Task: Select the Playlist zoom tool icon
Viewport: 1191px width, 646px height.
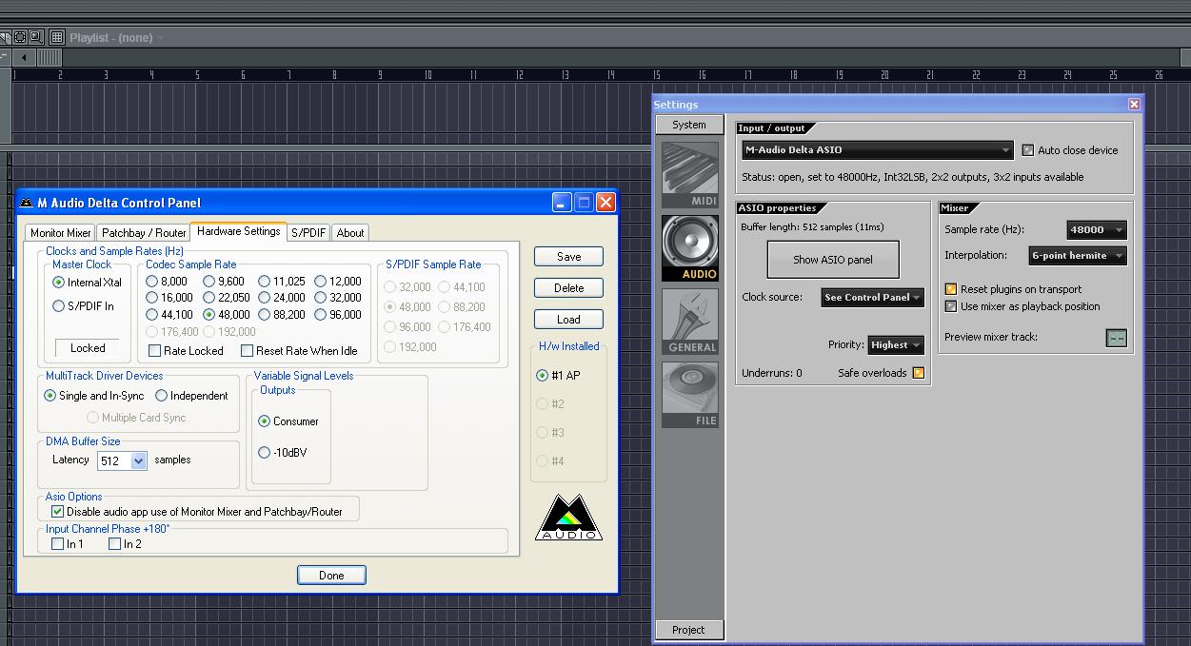Action: tap(35, 37)
